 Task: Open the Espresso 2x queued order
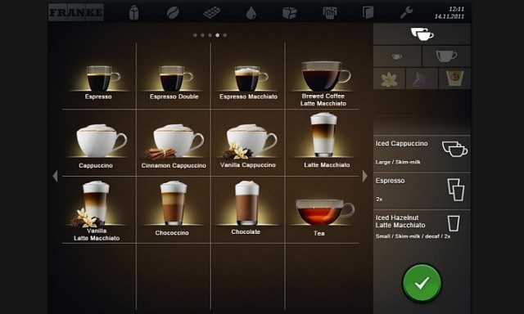coord(422,191)
